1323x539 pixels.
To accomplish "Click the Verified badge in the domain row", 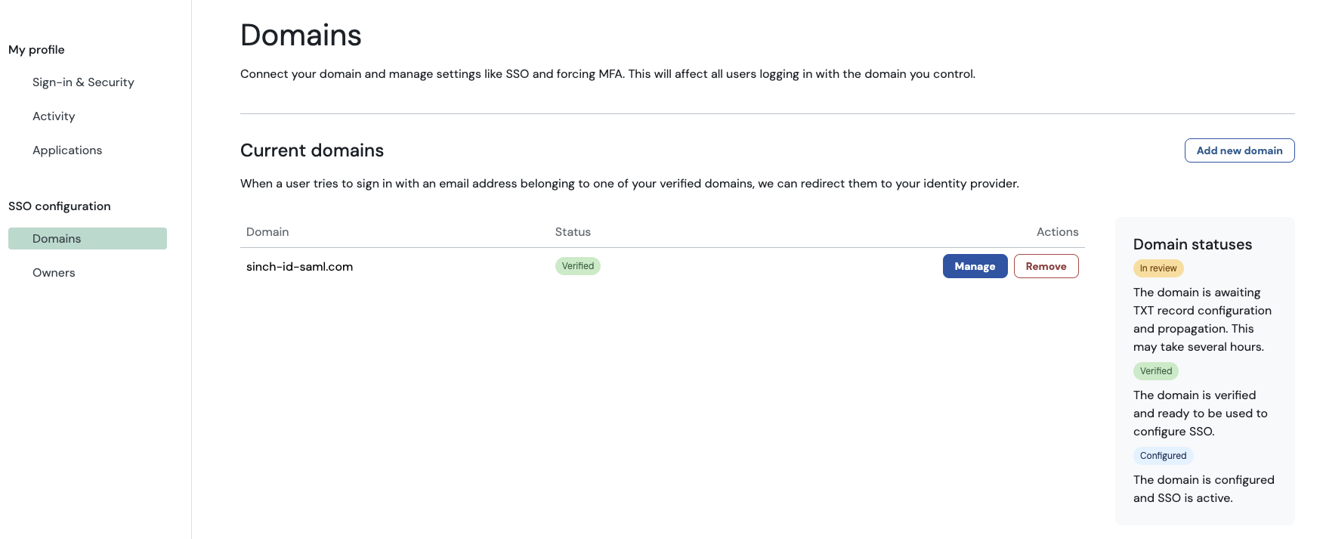I will [577, 266].
